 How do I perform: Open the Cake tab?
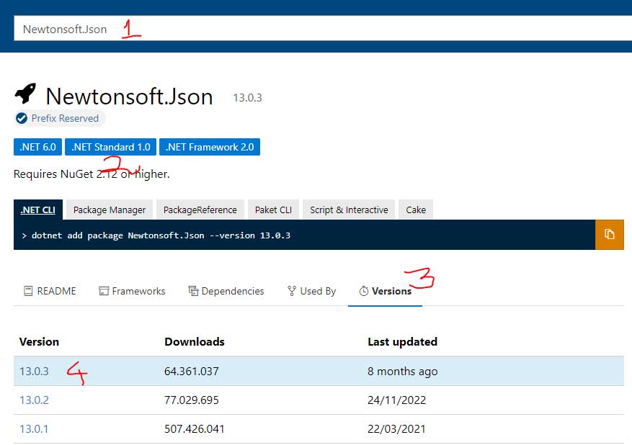pos(416,210)
